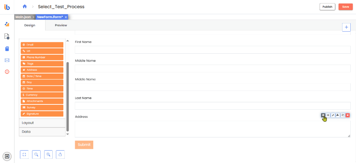Open the mail envelope sidebar icon
Image resolution: width=356 pixels, height=163 pixels.
point(7,60)
